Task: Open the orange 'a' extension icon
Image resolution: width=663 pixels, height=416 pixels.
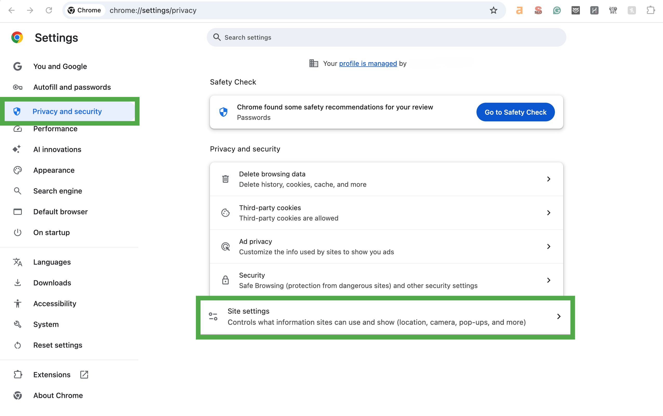Action: 519,10
